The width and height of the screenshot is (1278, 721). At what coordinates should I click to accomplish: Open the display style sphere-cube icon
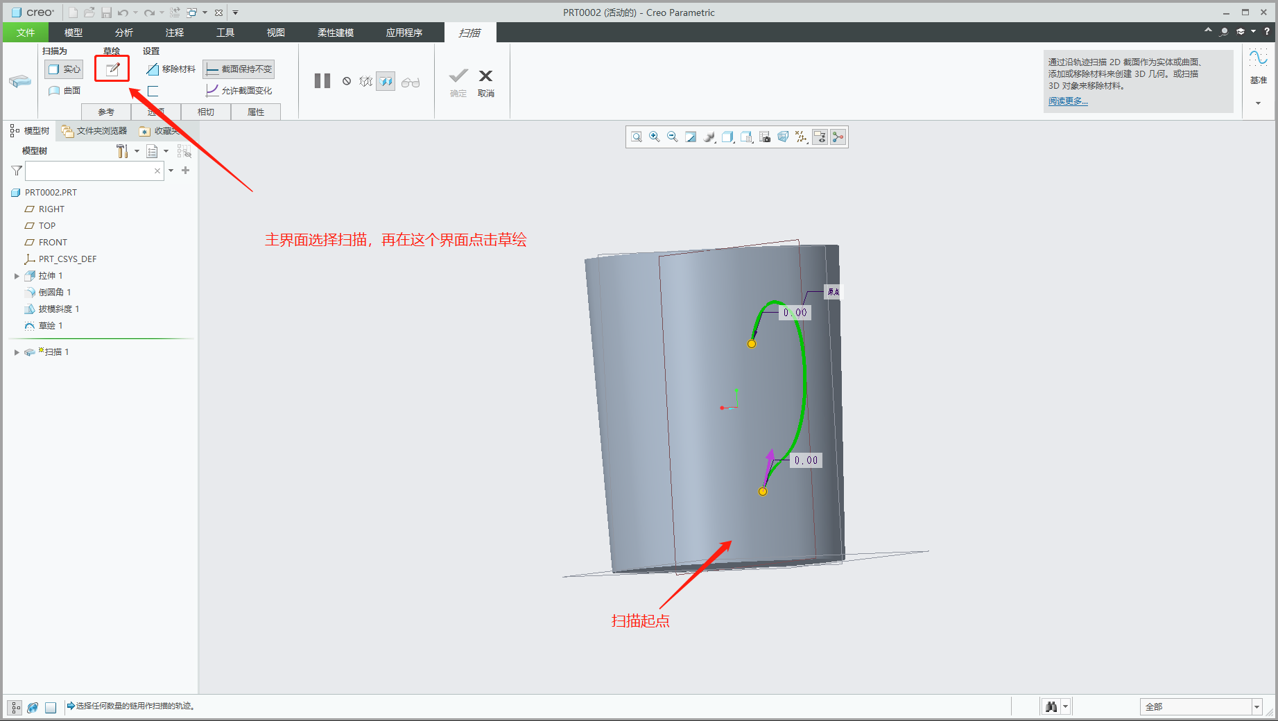pos(709,137)
